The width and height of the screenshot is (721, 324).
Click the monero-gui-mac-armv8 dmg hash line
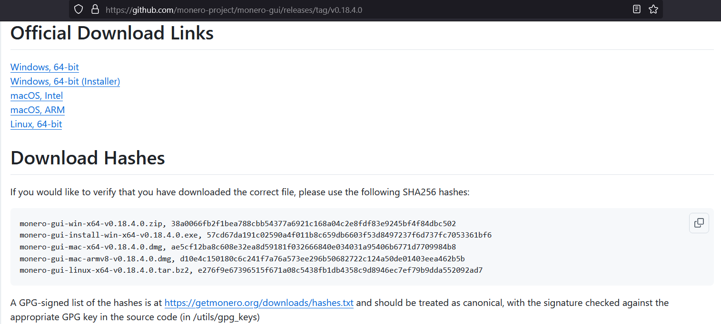pyautogui.click(x=242, y=259)
